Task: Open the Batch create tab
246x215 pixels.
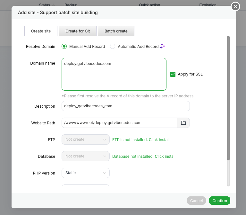Action: click(x=116, y=31)
